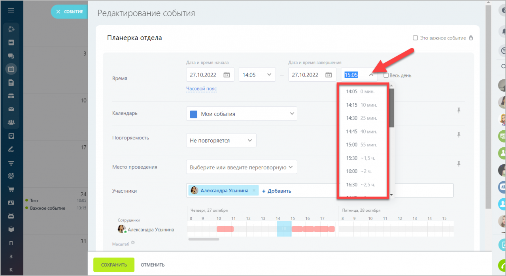Open the Calendar section in left sidebar
The width and height of the screenshot is (506, 276).
click(11, 69)
